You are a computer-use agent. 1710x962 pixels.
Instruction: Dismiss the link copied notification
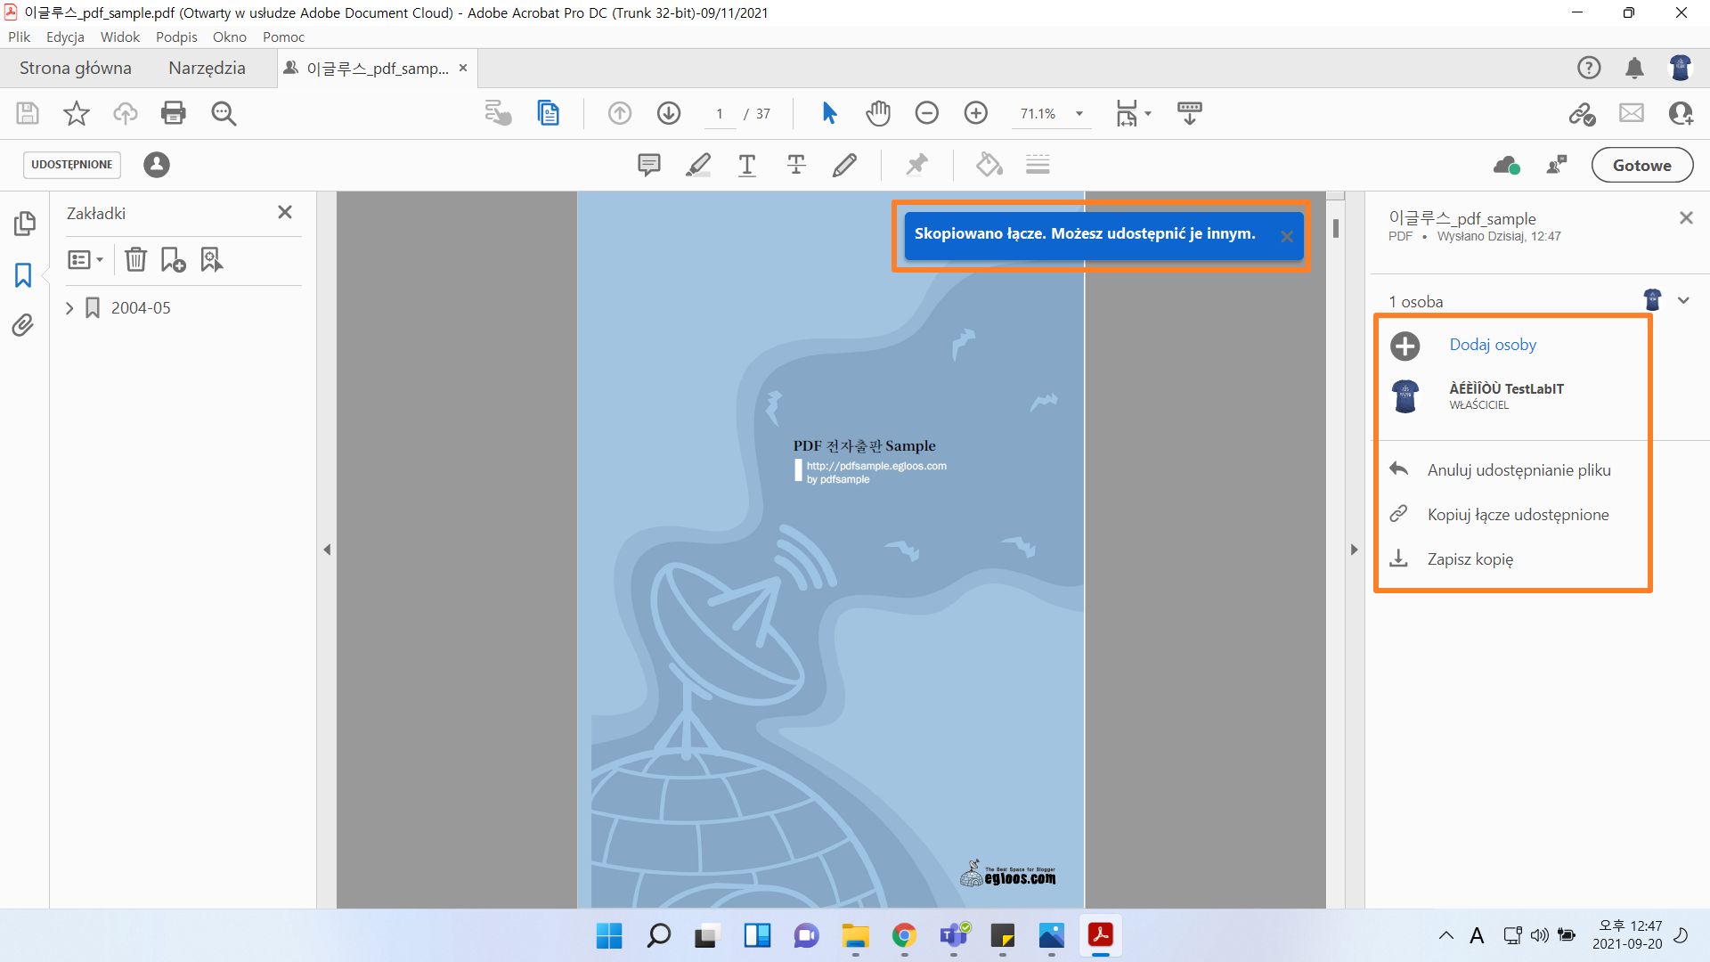pyautogui.click(x=1287, y=236)
